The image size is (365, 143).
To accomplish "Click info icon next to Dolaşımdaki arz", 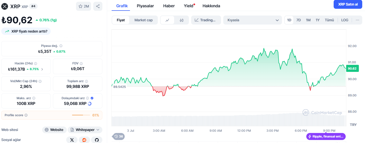I will click(88, 98).
